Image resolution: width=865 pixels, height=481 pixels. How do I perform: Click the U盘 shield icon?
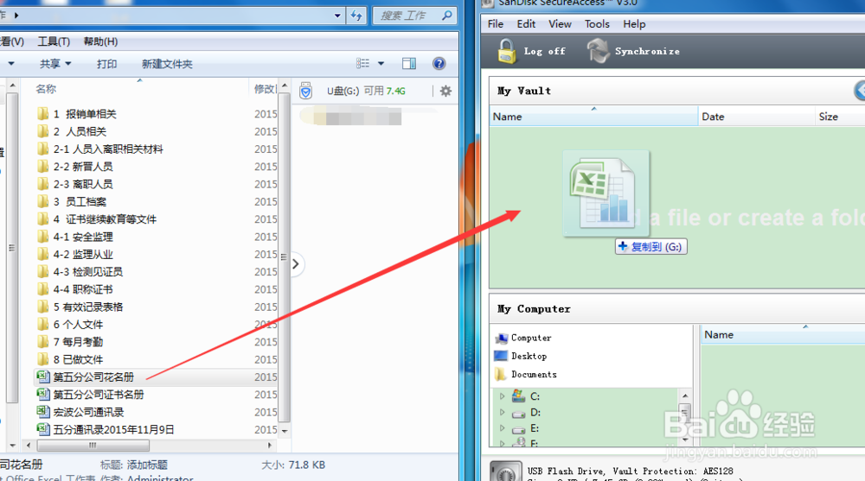pos(305,91)
